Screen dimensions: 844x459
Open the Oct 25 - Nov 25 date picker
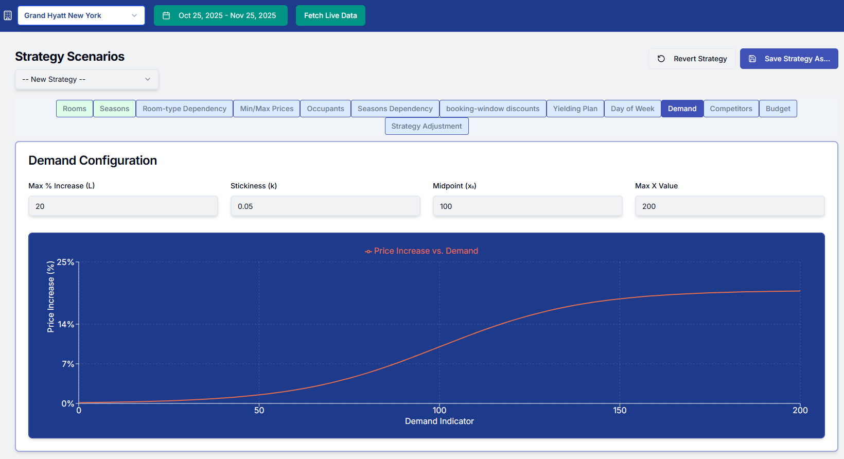coord(221,15)
